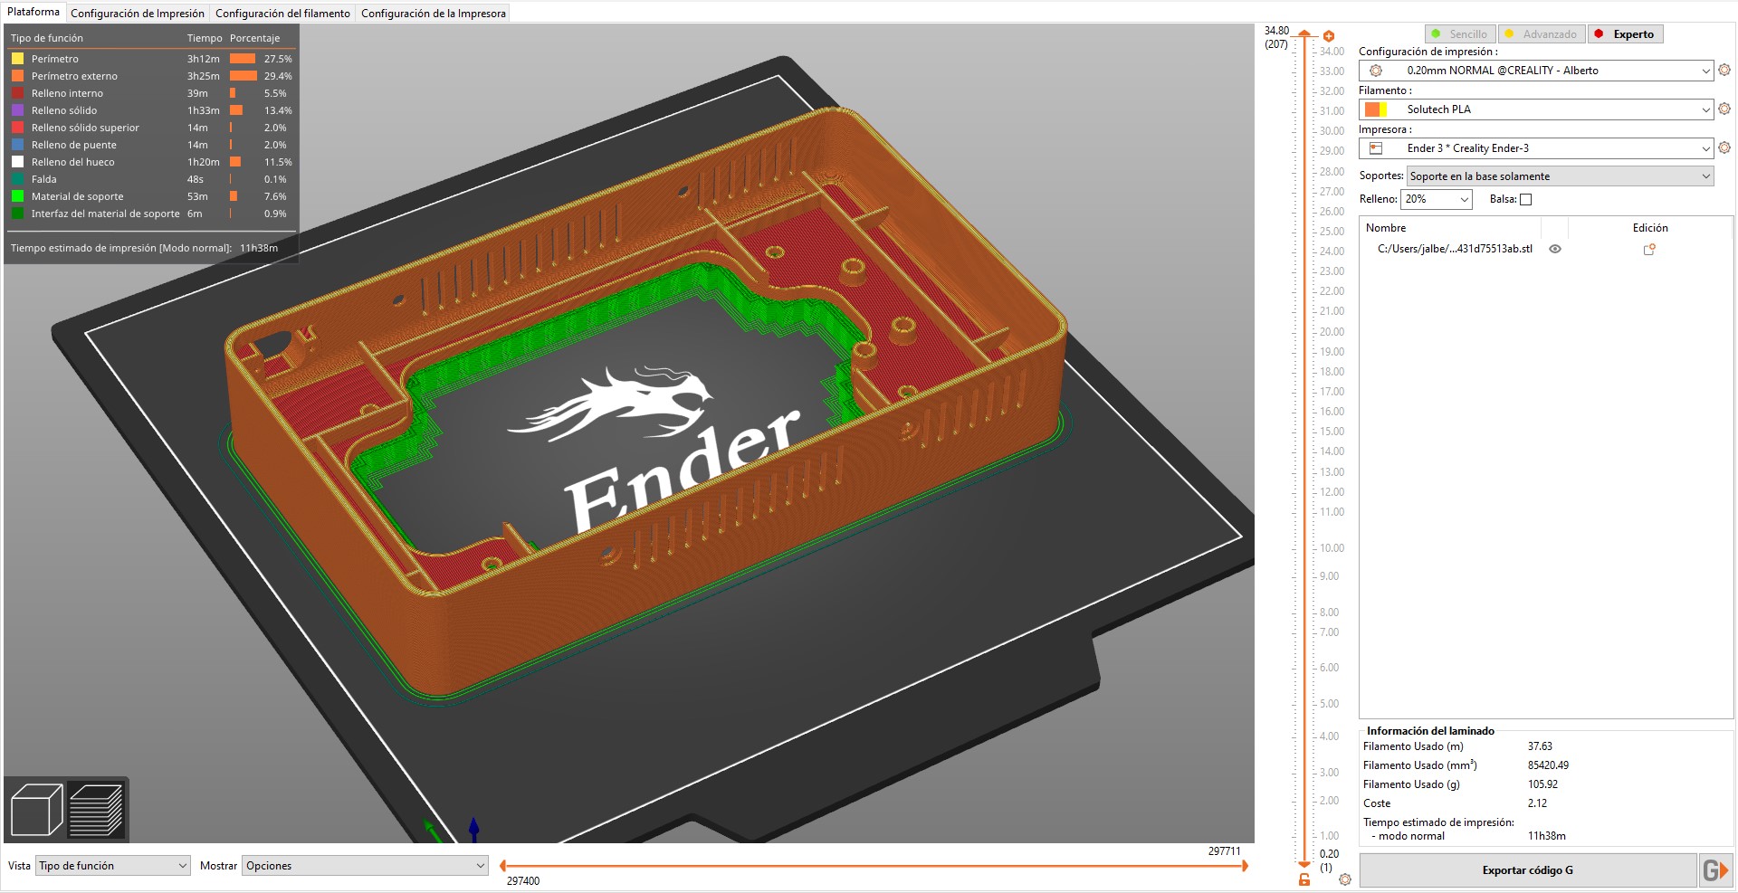This screenshot has height=893, width=1738.
Task: Click Exportar código G button
Action: 1528,870
